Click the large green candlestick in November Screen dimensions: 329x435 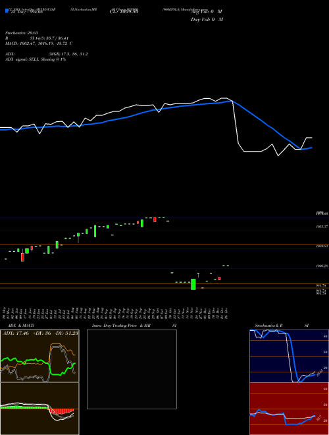(193, 284)
